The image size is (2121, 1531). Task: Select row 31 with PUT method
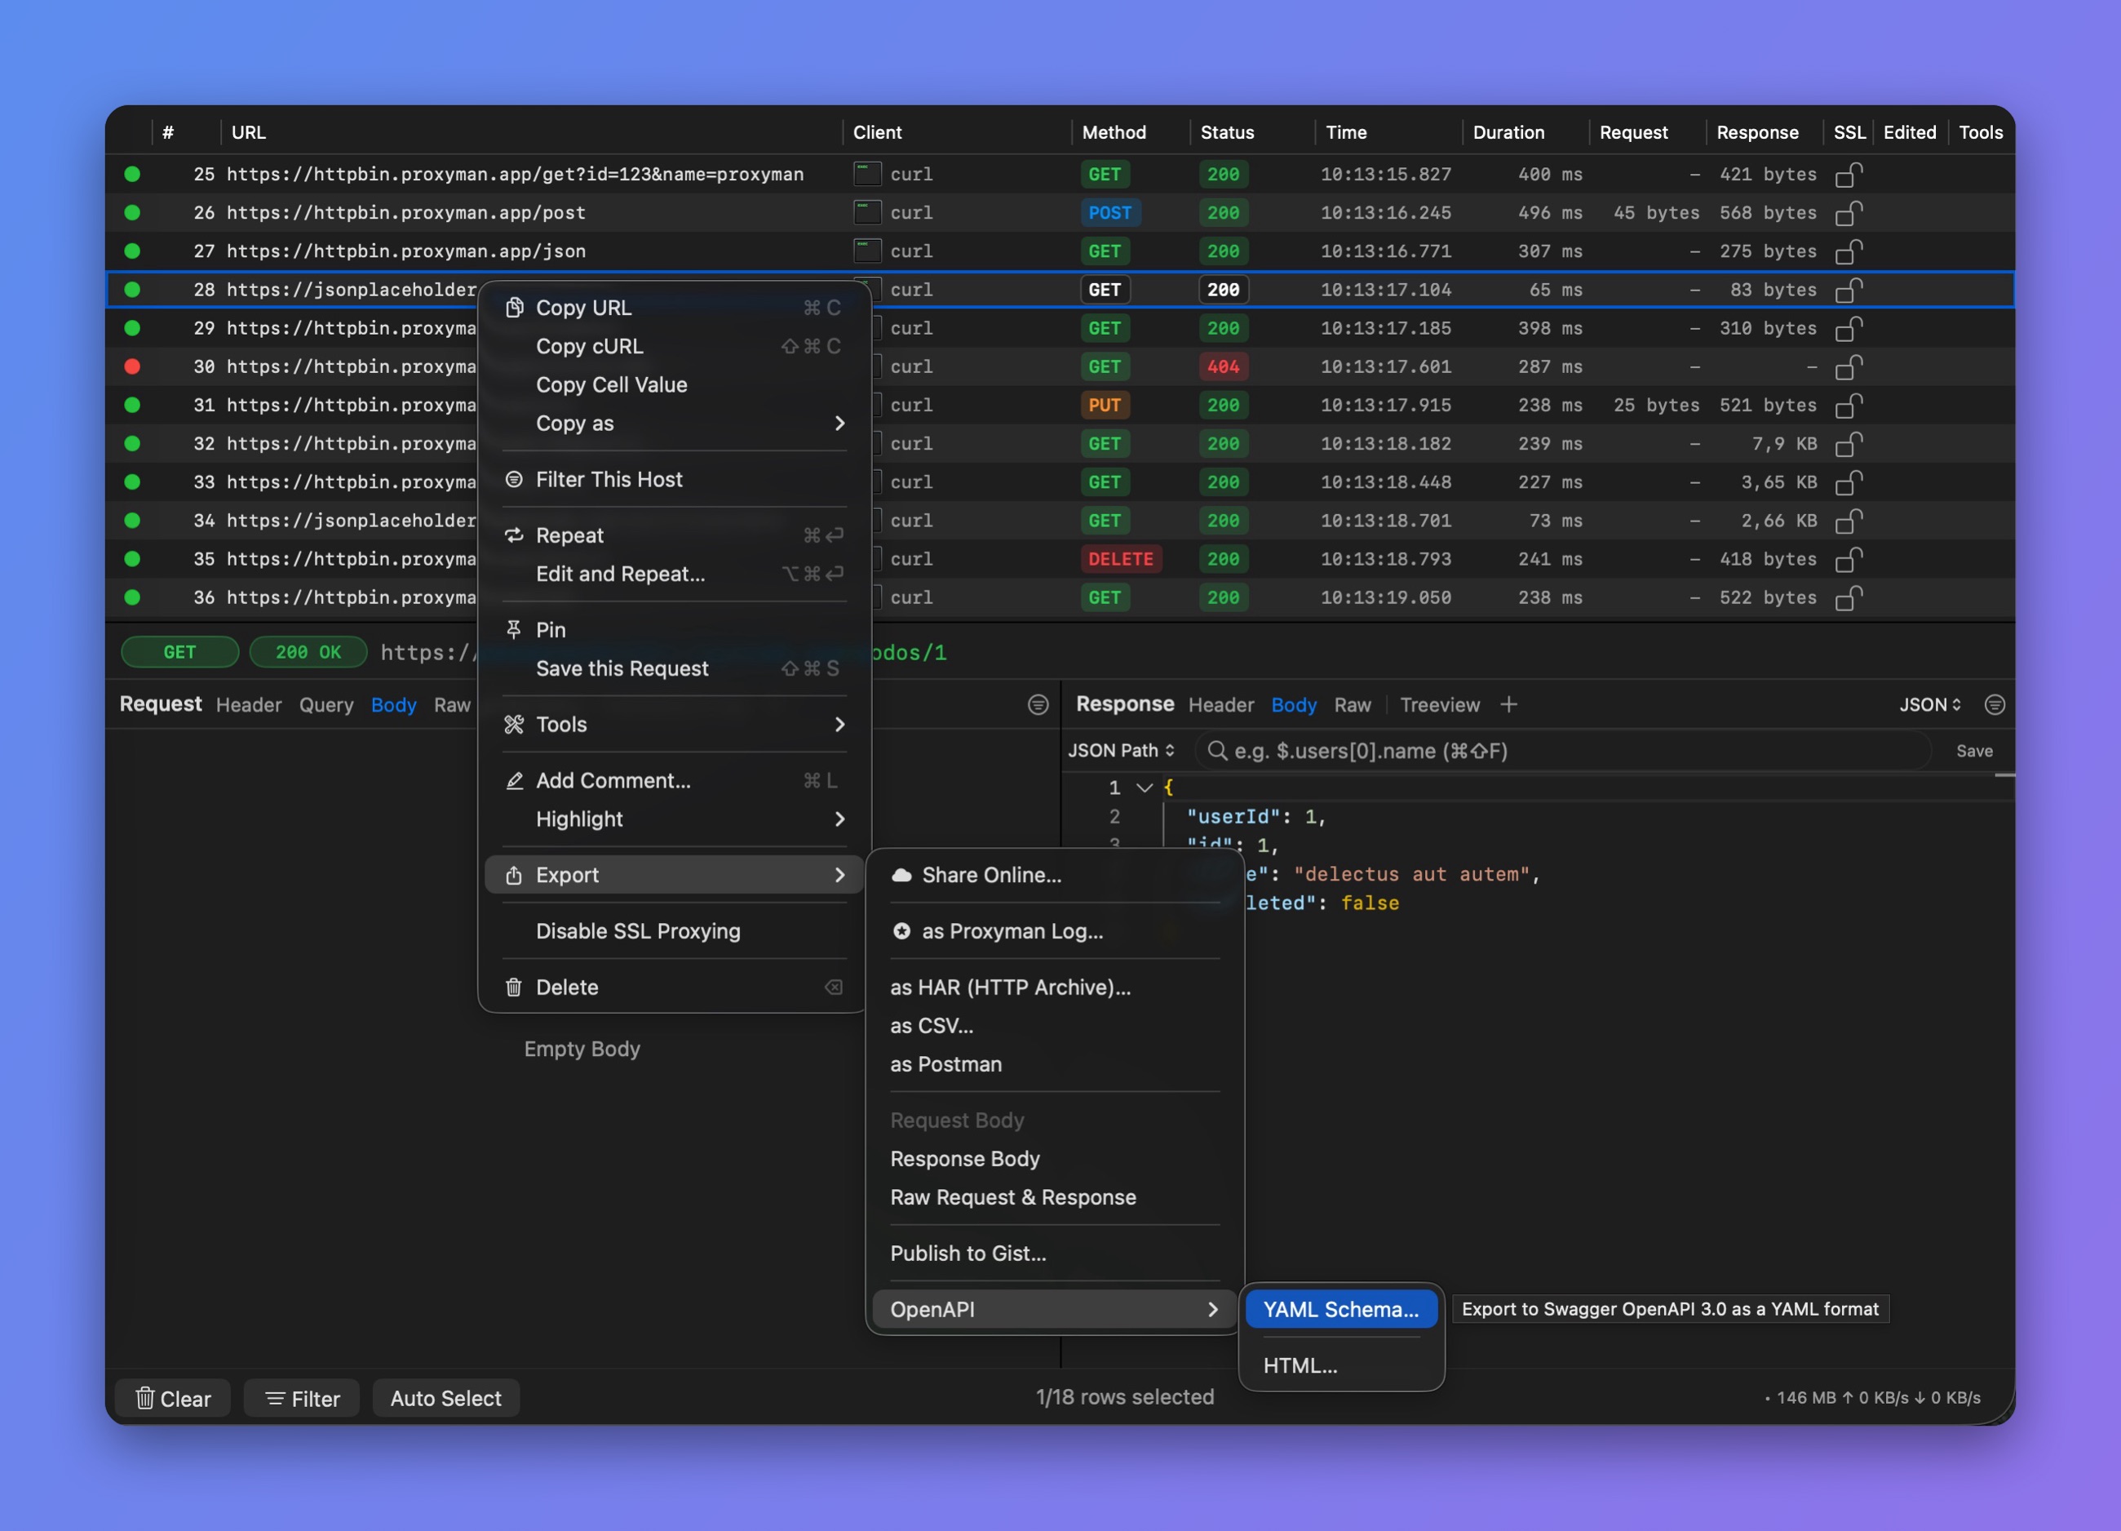1060,406
